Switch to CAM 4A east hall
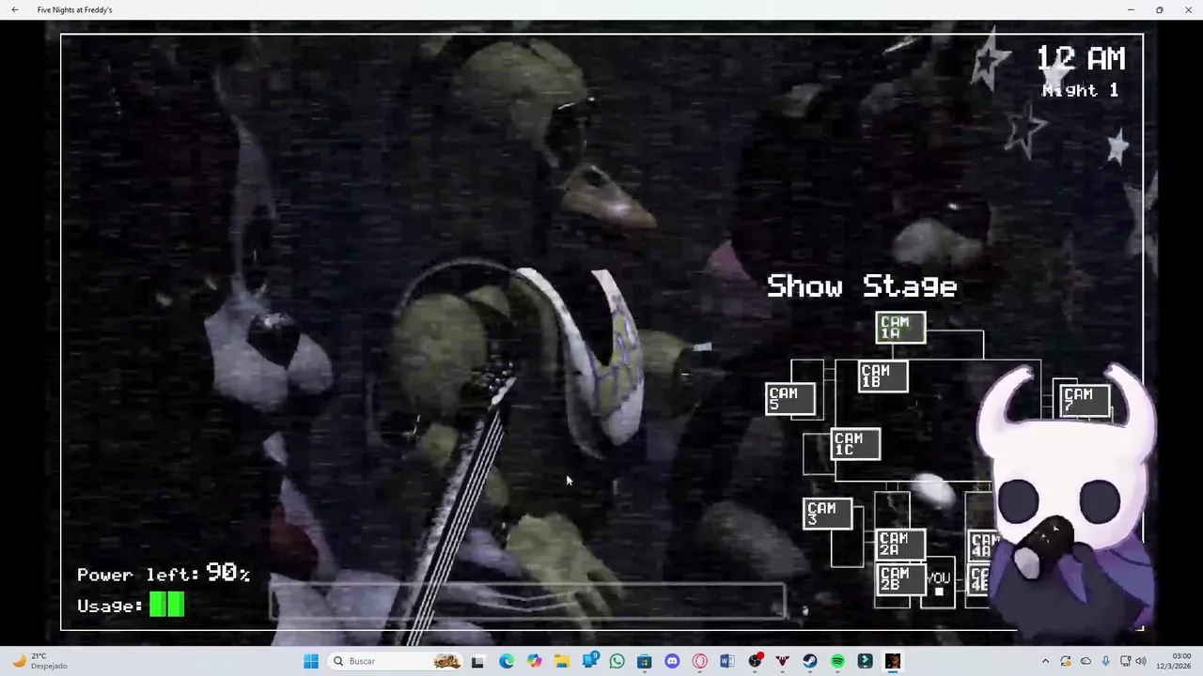 click(x=983, y=545)
